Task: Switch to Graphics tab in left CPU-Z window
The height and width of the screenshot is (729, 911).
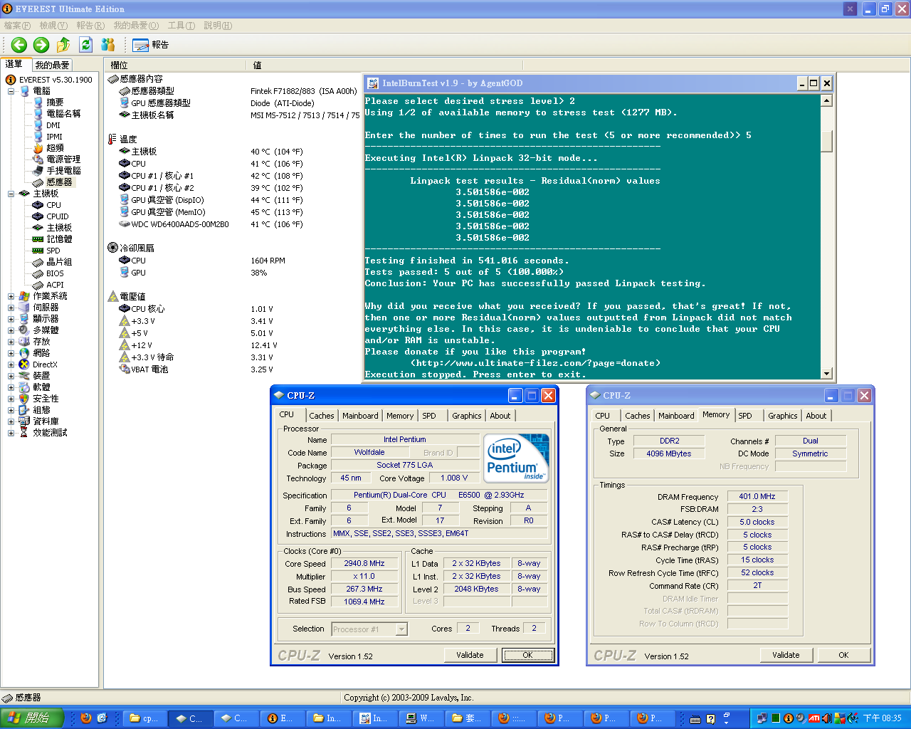Action: click(x=467, y=416)
